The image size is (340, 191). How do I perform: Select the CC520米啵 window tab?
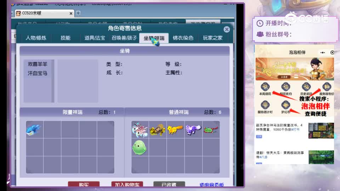click(45, 13)
